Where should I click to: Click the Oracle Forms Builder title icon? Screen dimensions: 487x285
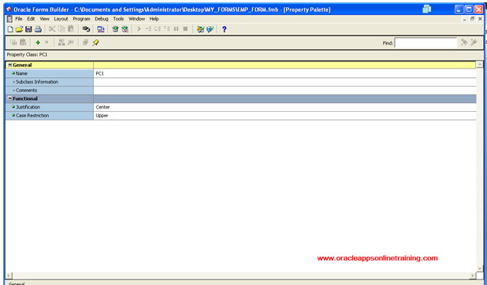(x=9, y=9)
